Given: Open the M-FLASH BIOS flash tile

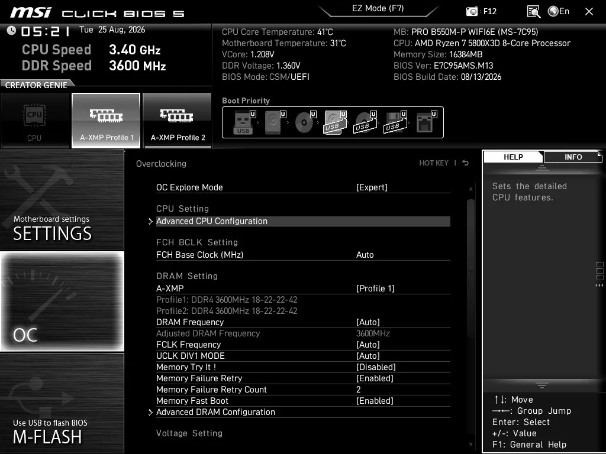Looking at the screenshot, I should click(62, 403).
